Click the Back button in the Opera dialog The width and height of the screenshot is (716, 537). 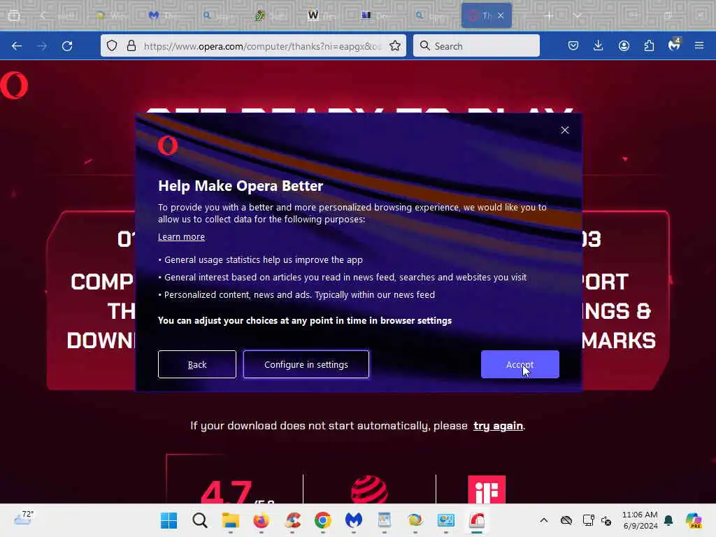tap(196, 364)
